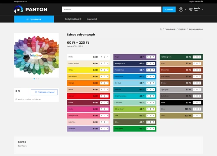Click the quantity field for Light Pink
This screenshot has height=156, width=217.
(x=104, y=122)
